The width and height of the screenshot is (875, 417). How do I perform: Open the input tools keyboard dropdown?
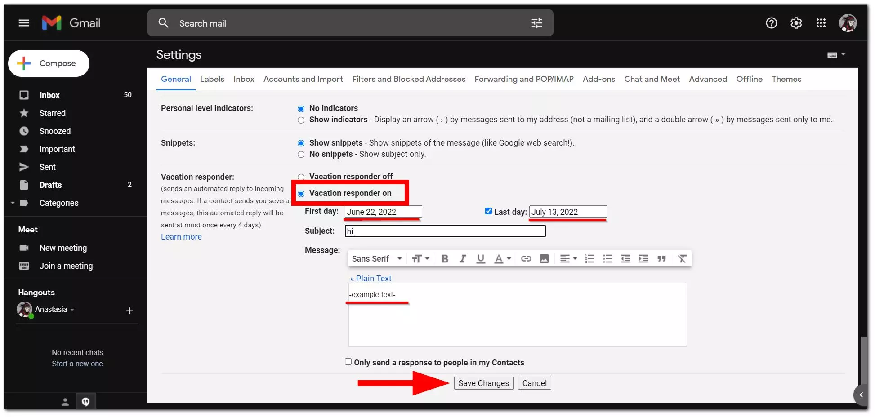coord(836,55)
